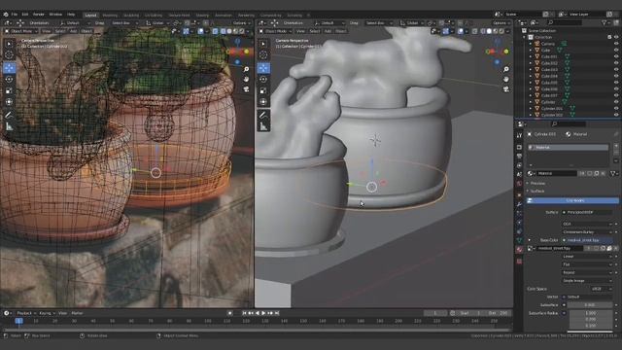Screen dimensions: 622x350
Task: Open the Blender logo application menu
Action: tap(6, 15)
